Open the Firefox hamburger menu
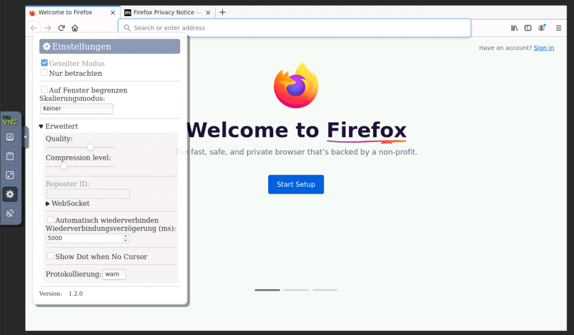574x335 pixels. click(559, 28)
